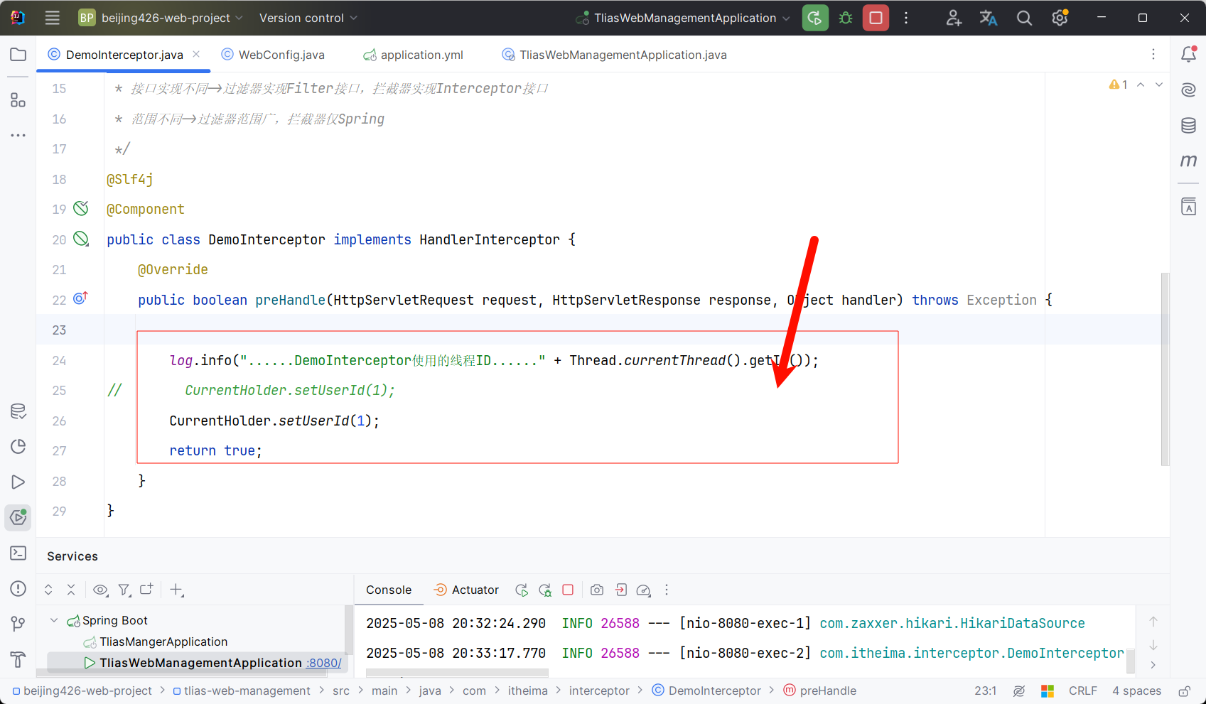The image size is (1206, 704).
Task: Collapse all services in the tree
Action: 71,590
